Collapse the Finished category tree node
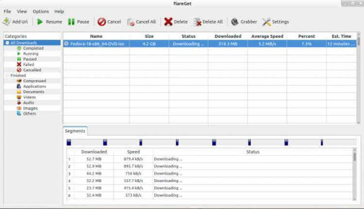The width and height of the screenshot is (364, 209). point(7,76)
